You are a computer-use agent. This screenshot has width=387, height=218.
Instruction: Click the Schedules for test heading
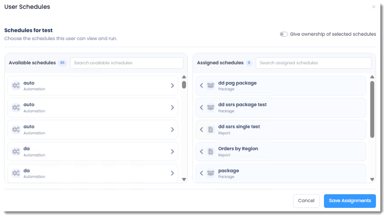(29, 30)
